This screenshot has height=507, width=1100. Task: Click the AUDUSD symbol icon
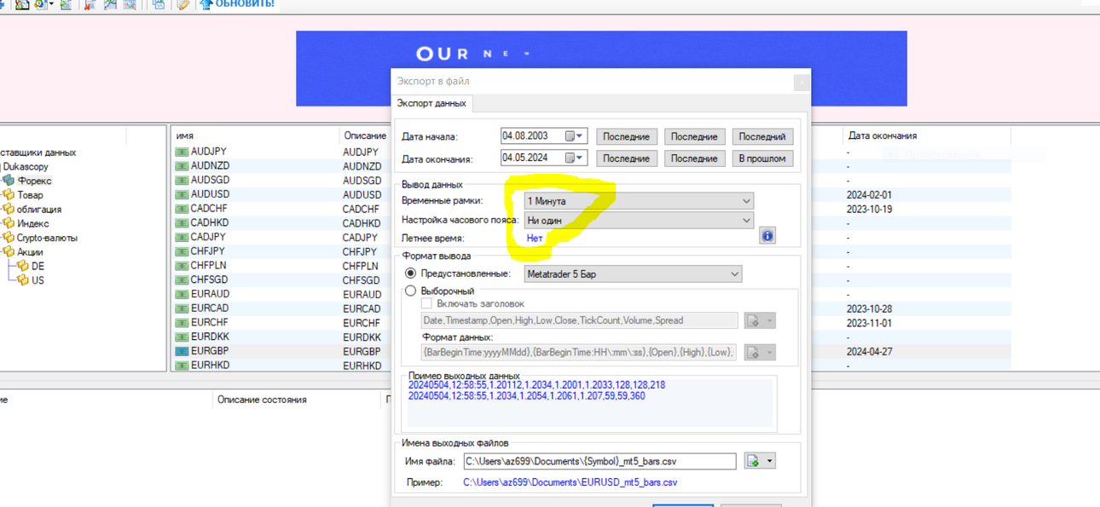tap(182, 194)
